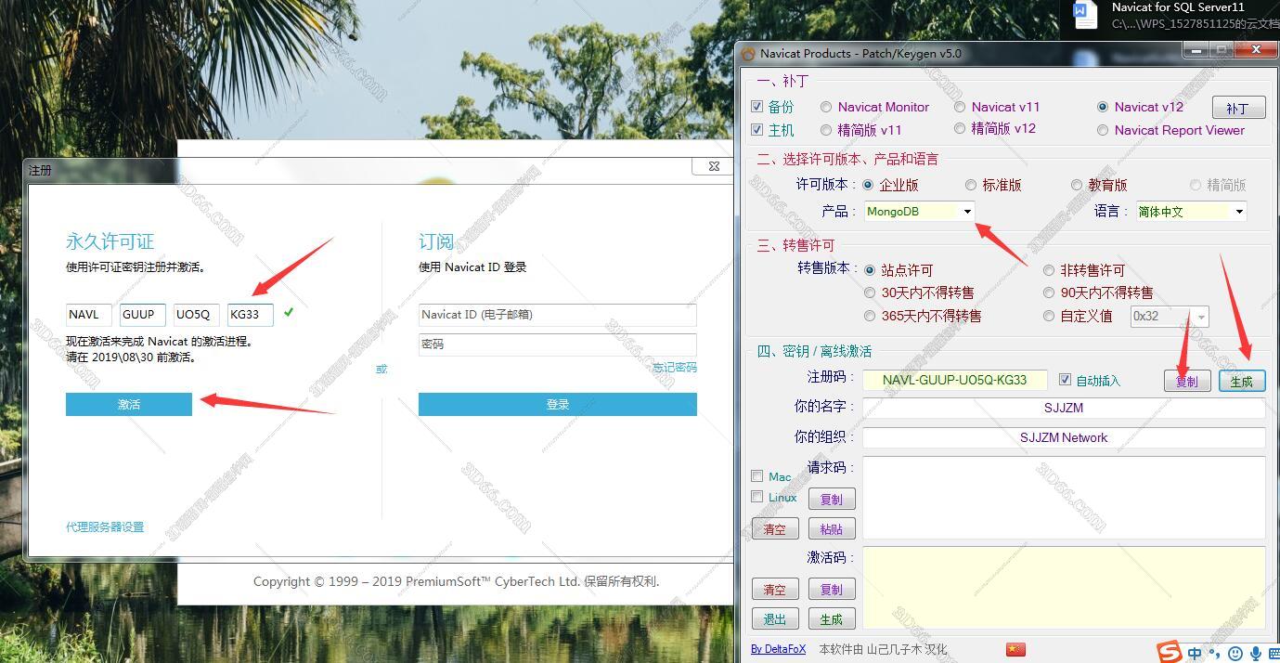Screen dimensions: 1280x663
Task: Click the KG33 license key field
Action: pos(251,315)
